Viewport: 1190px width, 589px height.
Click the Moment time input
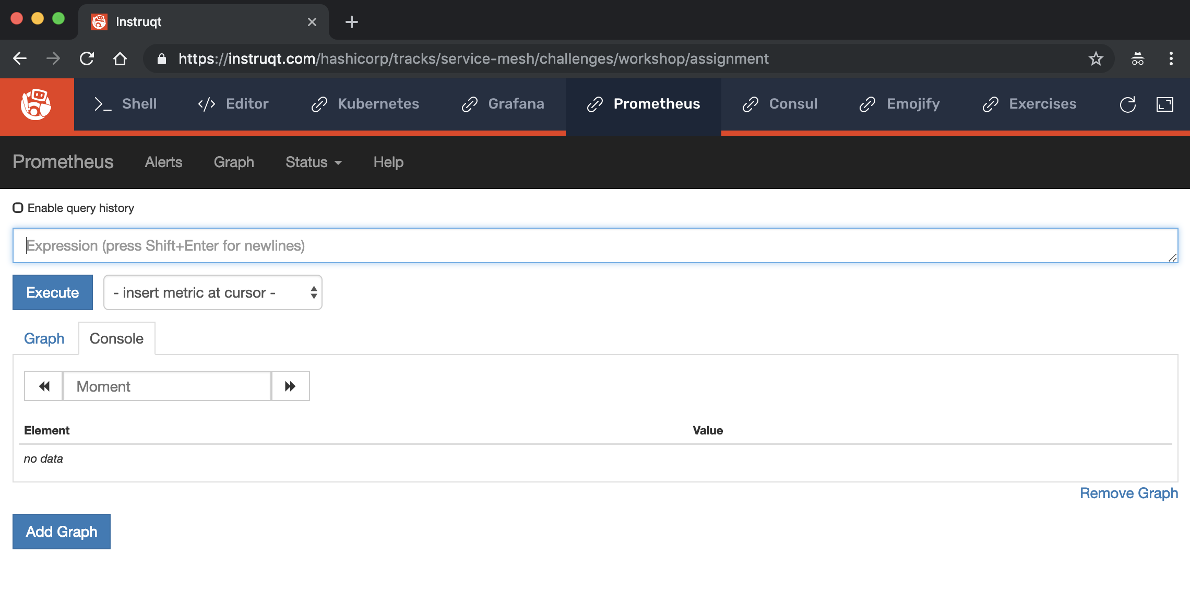pos(167,386)
